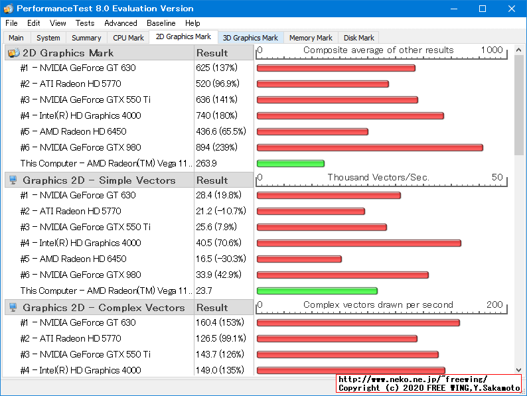Viewport: 527px width, 396px height.
Task: Switch to the CPU Mark tab
Action: coord(128,38)
